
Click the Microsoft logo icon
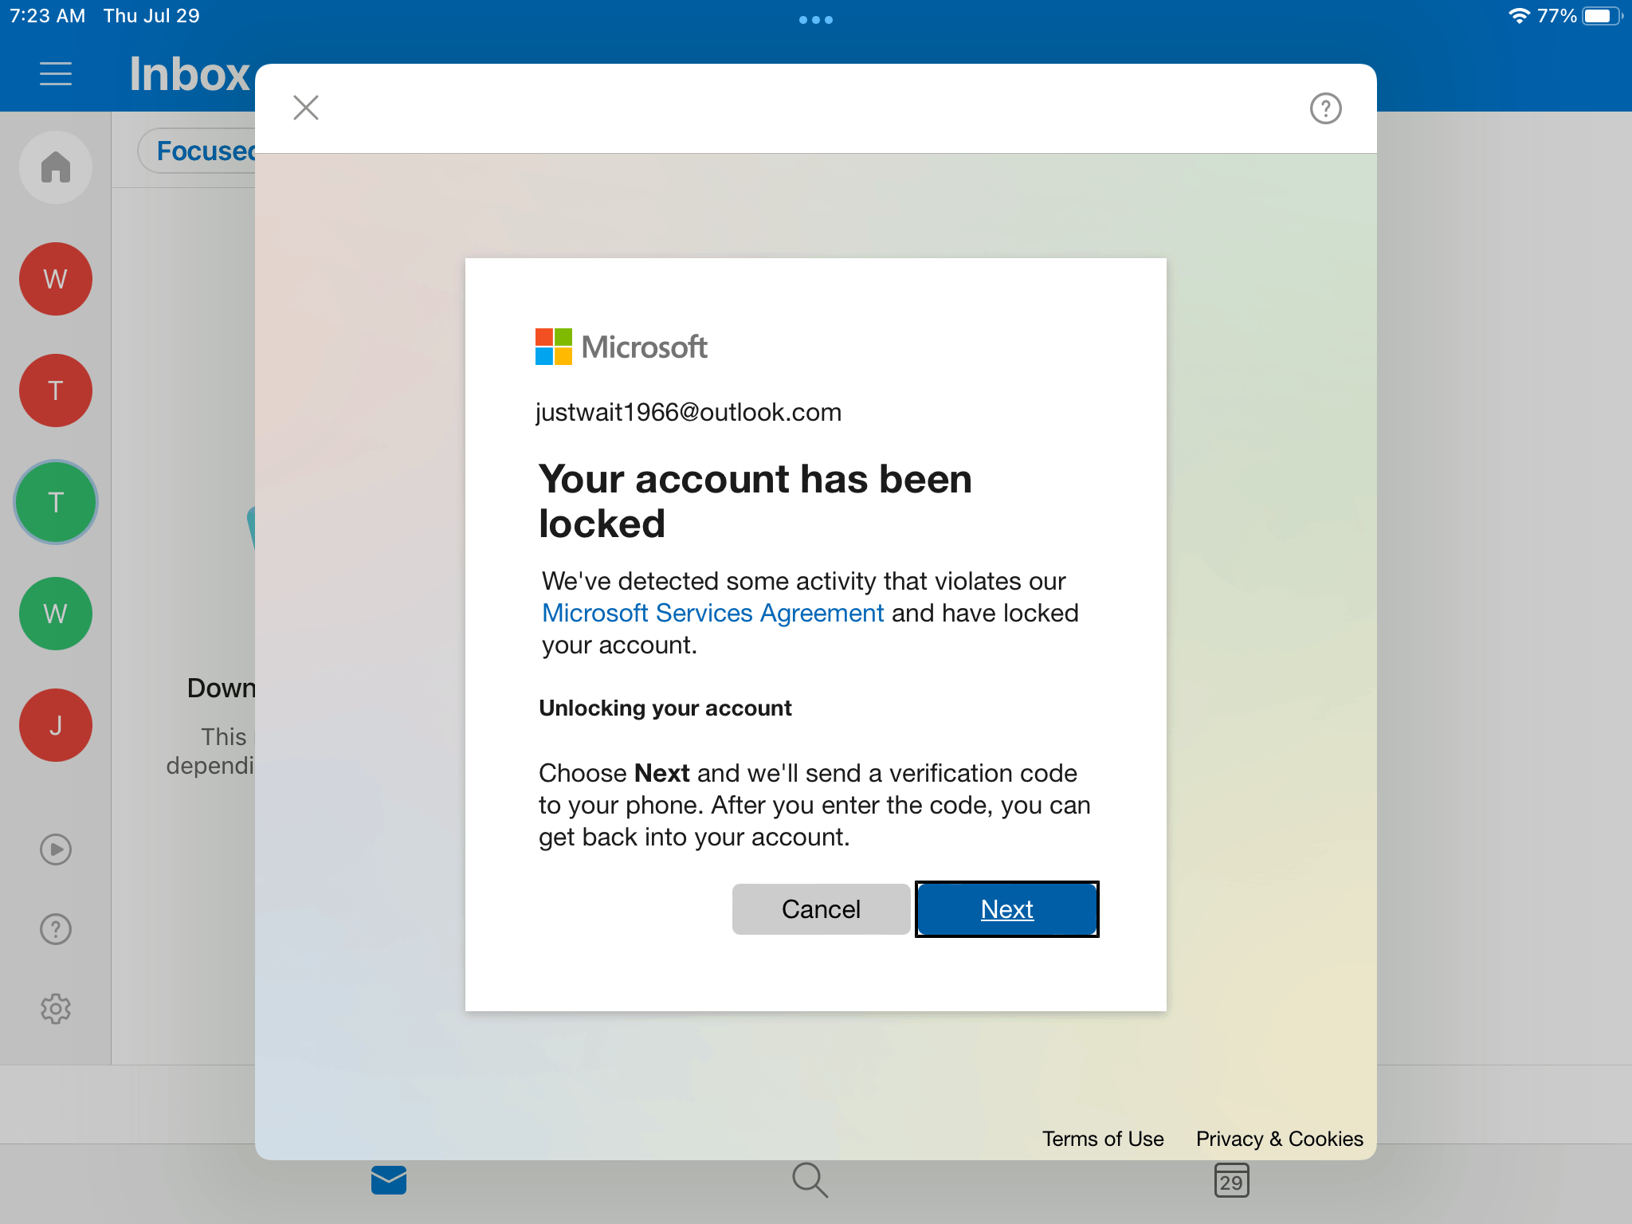click(550, 346)
